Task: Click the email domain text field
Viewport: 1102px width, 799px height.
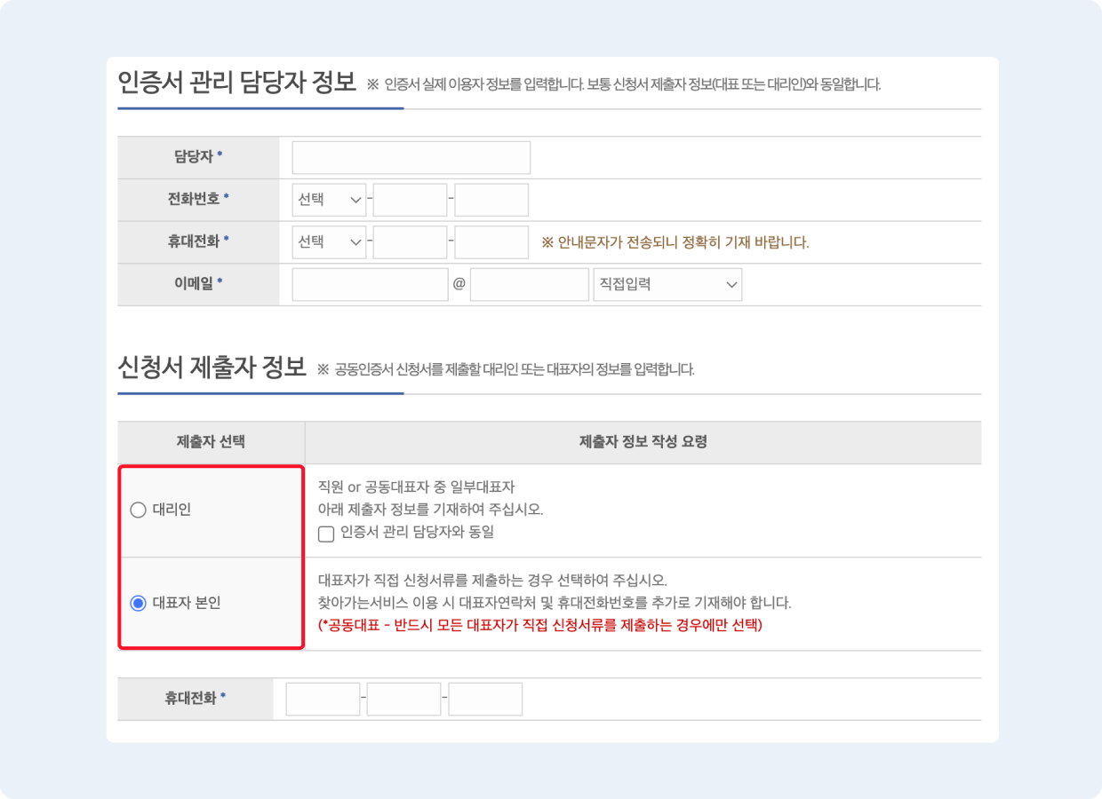Action: [529, 284]
